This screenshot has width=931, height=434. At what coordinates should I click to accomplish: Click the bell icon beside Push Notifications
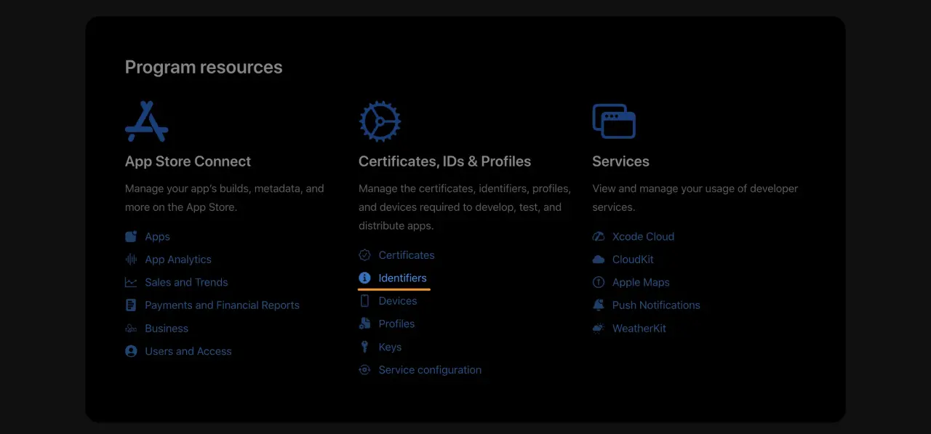tap(599, 305)
